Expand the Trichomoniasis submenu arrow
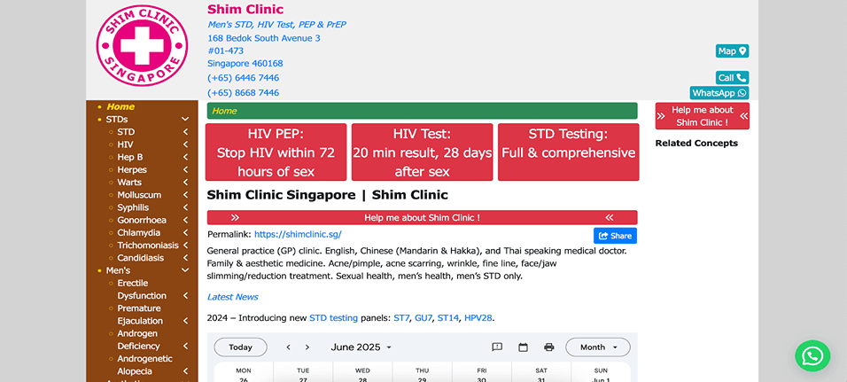 click(x=185, y=246)
